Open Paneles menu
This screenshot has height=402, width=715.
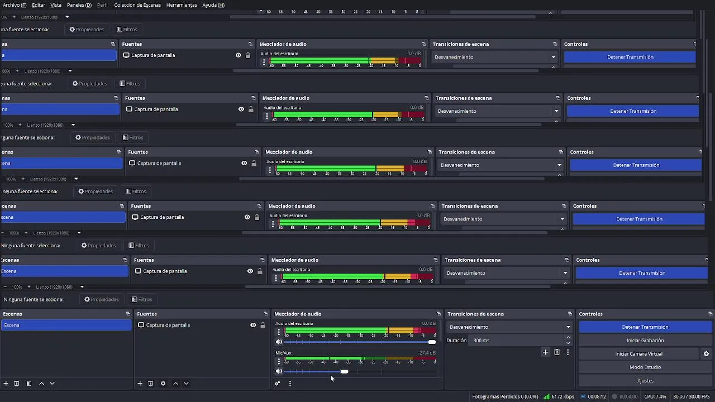[x=79, y=5]
